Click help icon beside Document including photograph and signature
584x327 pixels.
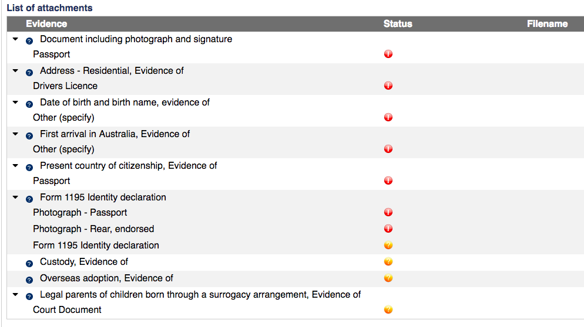(x=29, y=40)
